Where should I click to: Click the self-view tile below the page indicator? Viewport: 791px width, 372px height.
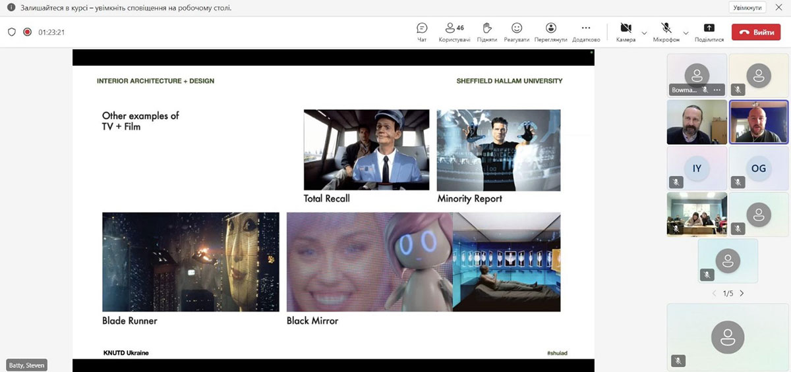point(728,337)
